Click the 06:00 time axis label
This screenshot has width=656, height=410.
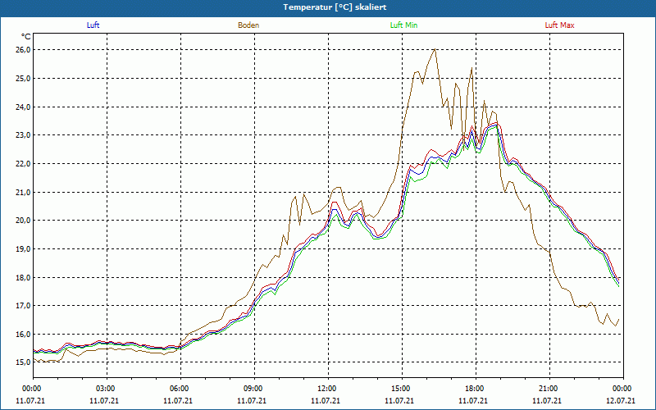coord(178,389)
